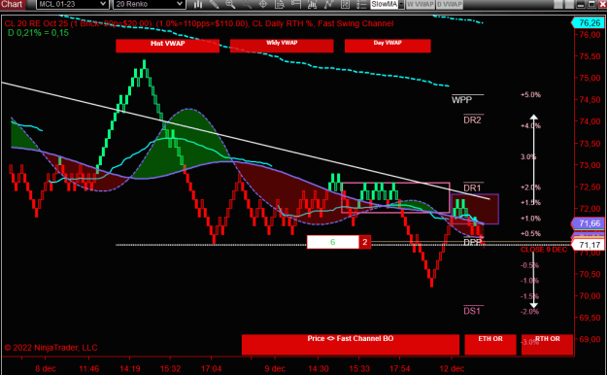Click the DR2 resistance label
The image size is (607, 375).
(472, 120)
